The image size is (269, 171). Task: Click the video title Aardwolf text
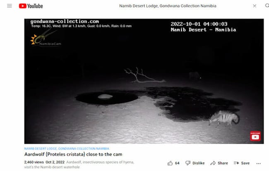pyautogui.click(x=73, y=154)
